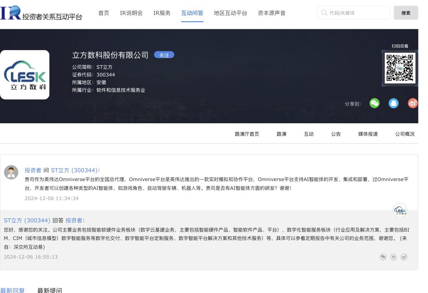The image size is (428, 293).
Task: Share the reply via gray Weibo icon
Action: click(x=404, y=257)
